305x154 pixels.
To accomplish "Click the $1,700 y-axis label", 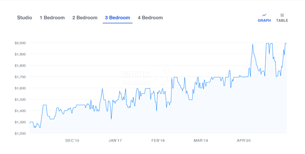I will pyautogui.click(x=20, y=77).
